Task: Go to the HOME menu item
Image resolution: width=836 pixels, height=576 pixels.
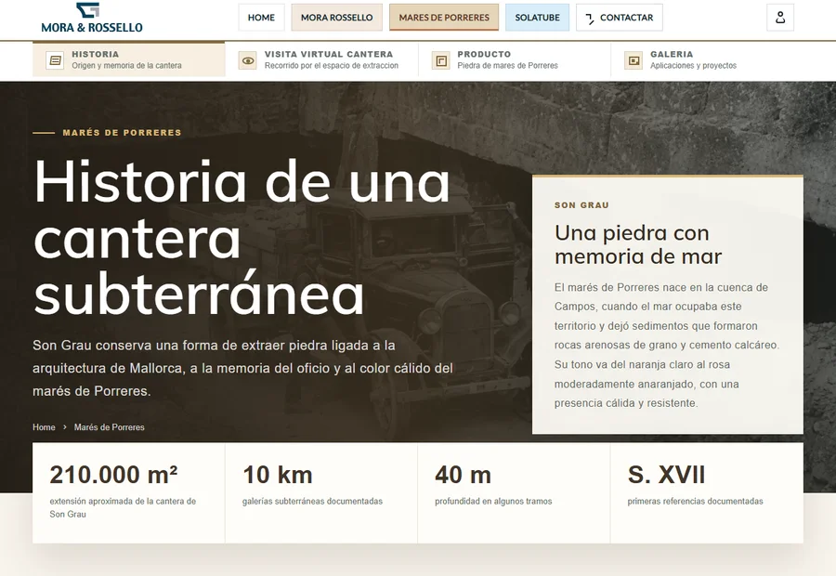Action: coord(261,18)
